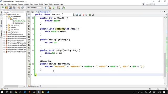This screenshot has width=168, height=94.
Task: Collapse the EjemploResetJava project node
Action: (4, 14)
